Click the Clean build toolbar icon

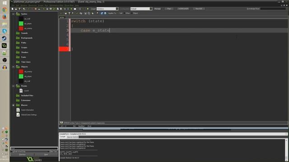pyautogui.click(x=39, y=9)
